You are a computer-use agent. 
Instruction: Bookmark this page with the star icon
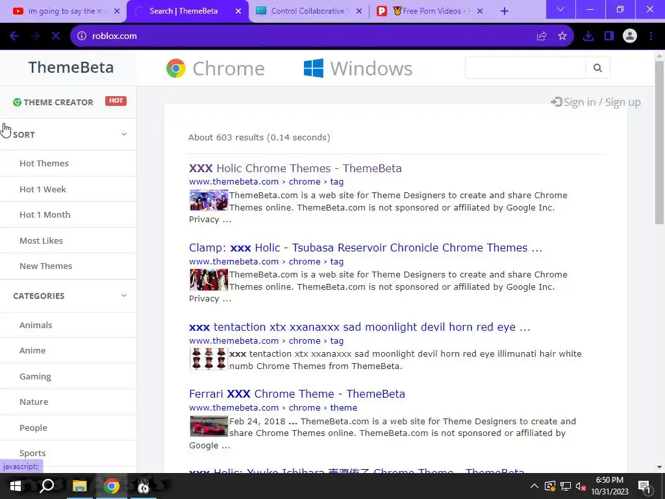[562, 36]
